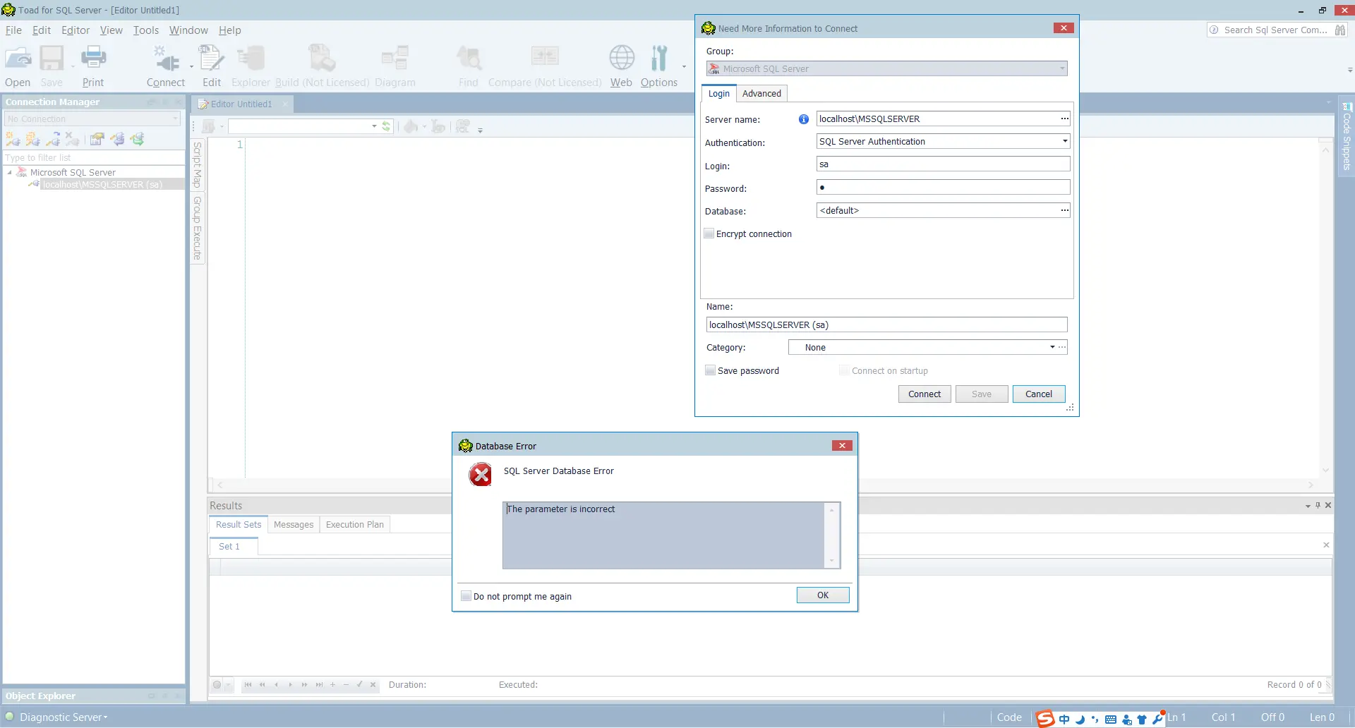Open the Category dropdown showing None
This screenshot has width=1355, height=728.
pos(1052,347)
